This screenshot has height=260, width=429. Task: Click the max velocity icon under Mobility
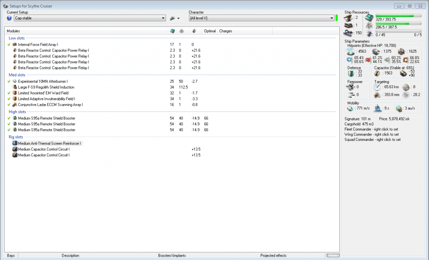click(351, 109)
